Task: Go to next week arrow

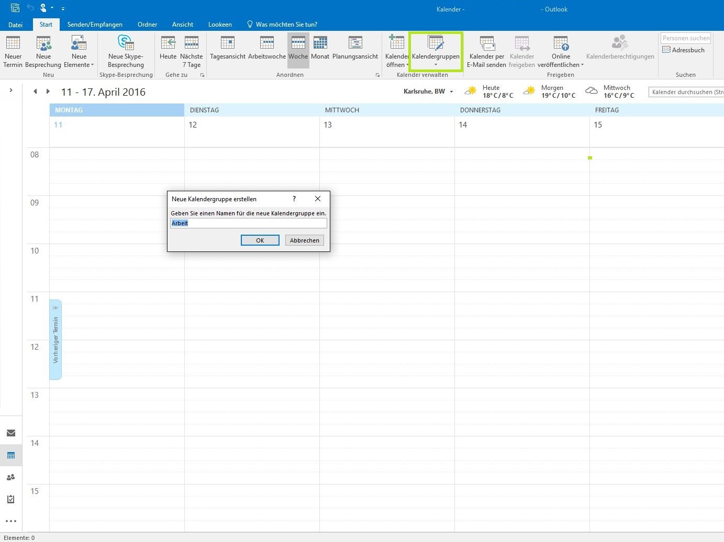Action: (48, 91)
